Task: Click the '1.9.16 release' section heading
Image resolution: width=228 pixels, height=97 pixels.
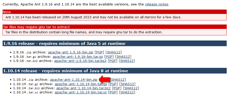Action: (115, 43)
